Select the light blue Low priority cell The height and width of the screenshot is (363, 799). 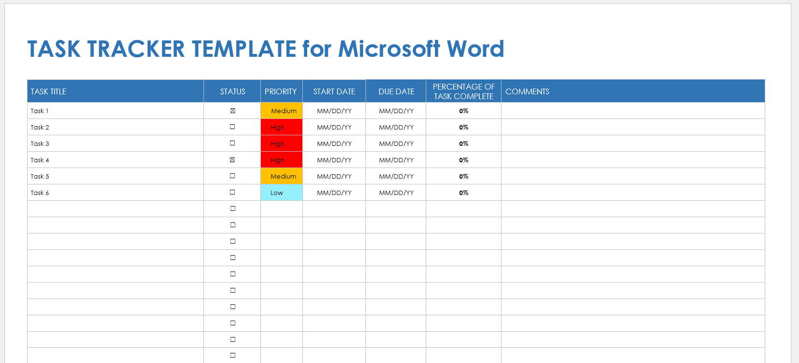tap(281, 193)
